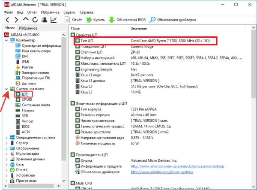Screen dimensions: 257x190
Task: Expand the Отображение branch
Action: tap(6, 148)
